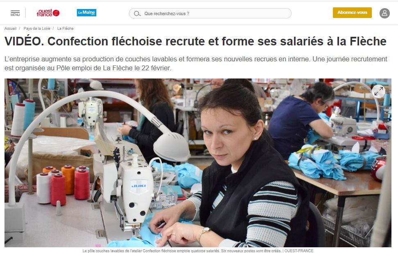Go to the Accueil breadcrumb
Image resolution: width=398 pixels, height=253 pixels.
tap(10, 29)
